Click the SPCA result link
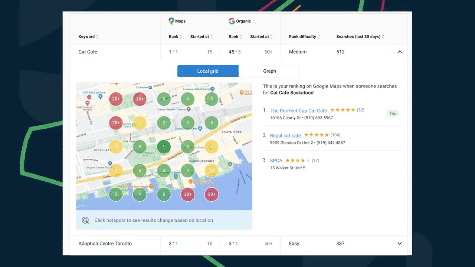 click(276, 160)
